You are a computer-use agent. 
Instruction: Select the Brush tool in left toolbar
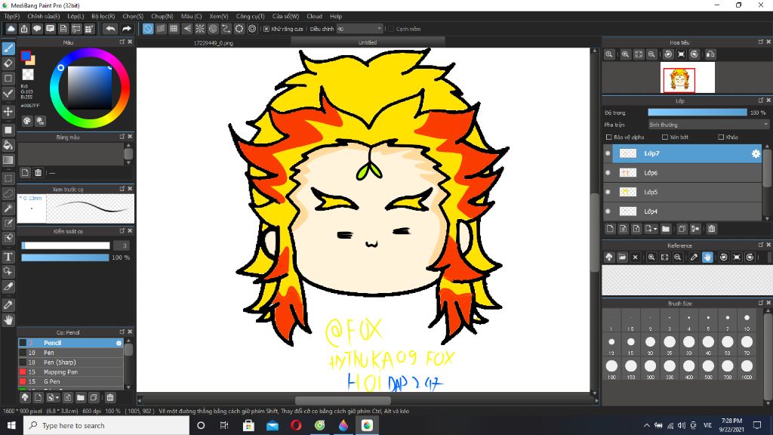8,48
